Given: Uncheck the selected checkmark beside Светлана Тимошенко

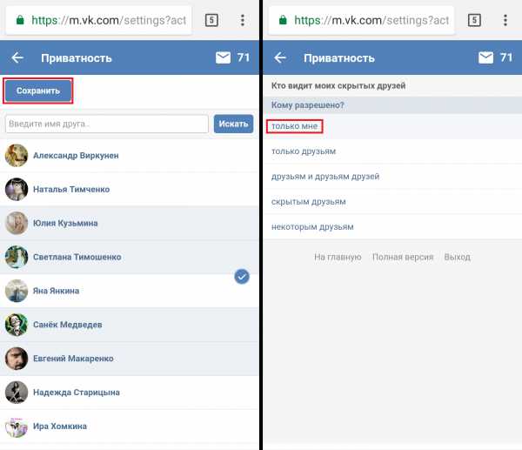Looking at the screenshot, I should click(242, 276).
